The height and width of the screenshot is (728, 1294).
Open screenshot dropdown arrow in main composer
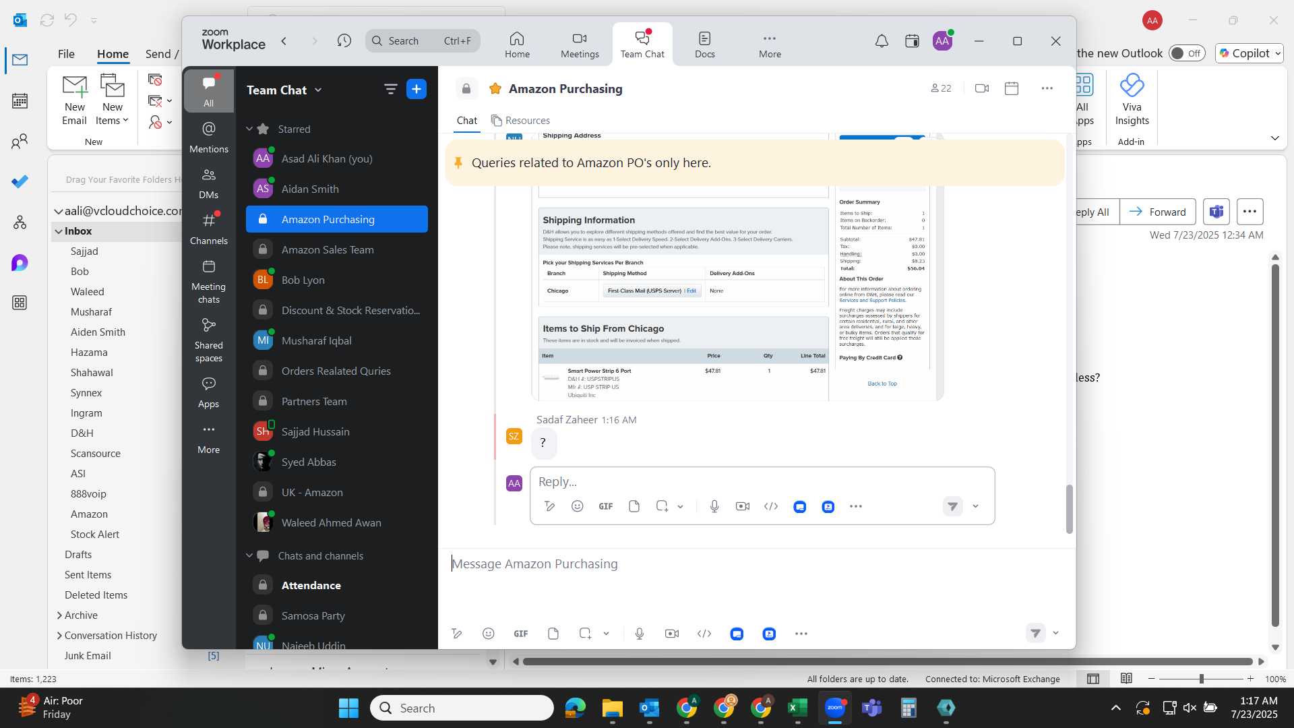pos(606,634)
